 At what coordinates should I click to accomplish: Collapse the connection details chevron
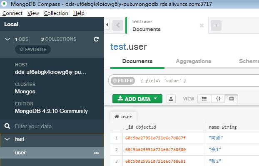point(7,39)
